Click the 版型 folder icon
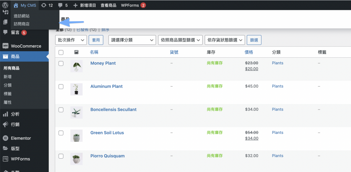Viewport: 351px width, 172px height. tap(5, 148)
